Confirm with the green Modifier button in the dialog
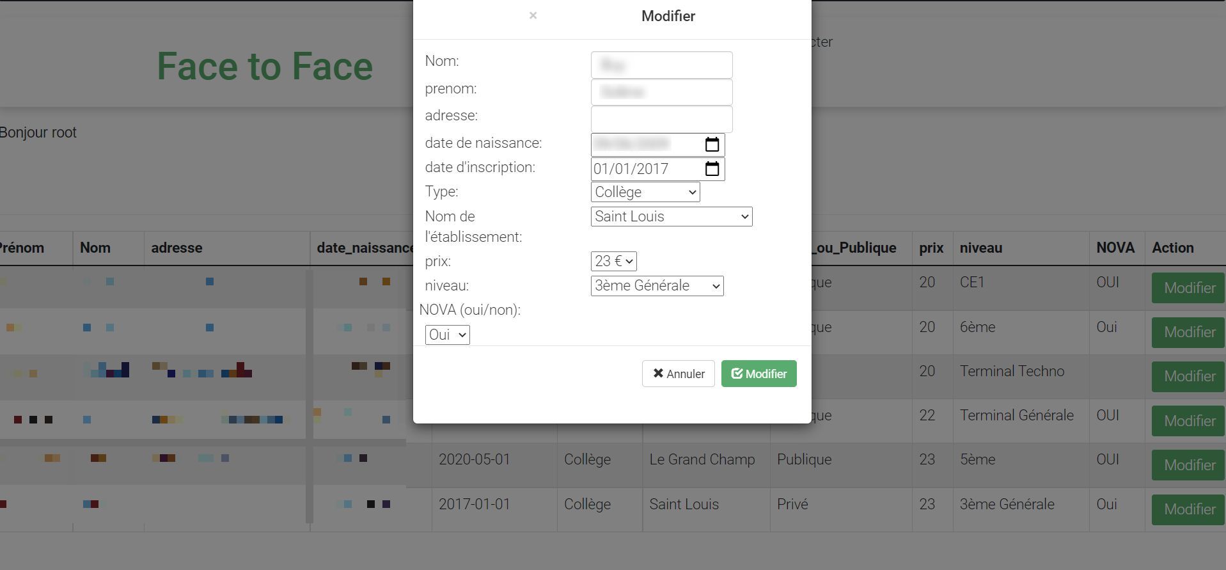Screen dimensions: 1226x570 (758, 374)
